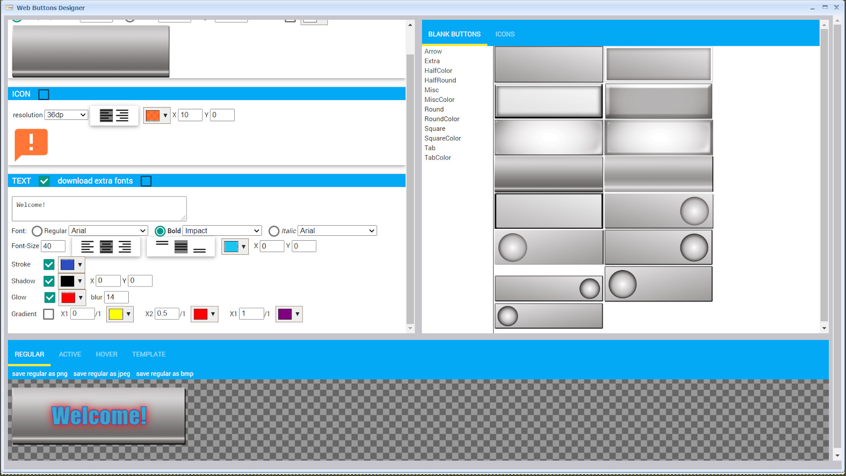The width and height of the screenshot is (846, 476).
Task: Disable the Stroke effect
Action: (x=49, y=264)
